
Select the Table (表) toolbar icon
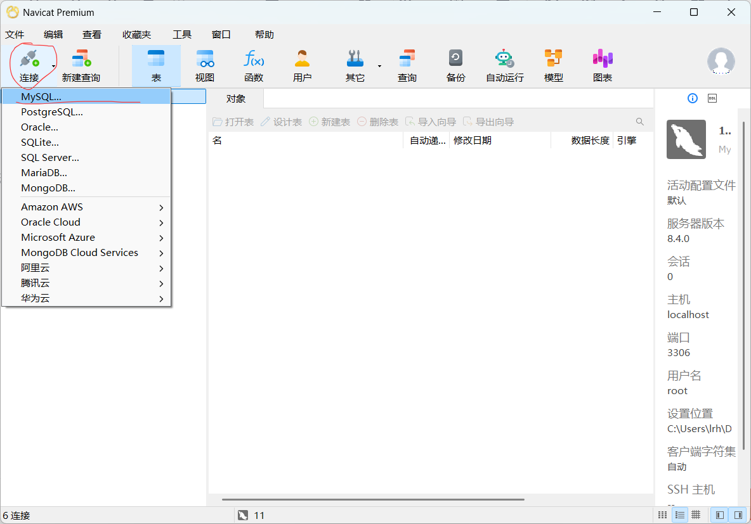156,65
